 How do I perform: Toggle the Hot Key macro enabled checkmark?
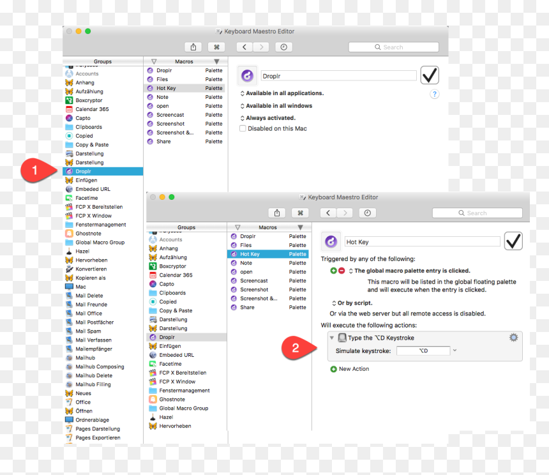tap(513, 241)
